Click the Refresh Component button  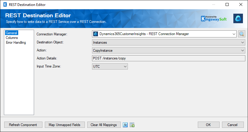(23, 125)
